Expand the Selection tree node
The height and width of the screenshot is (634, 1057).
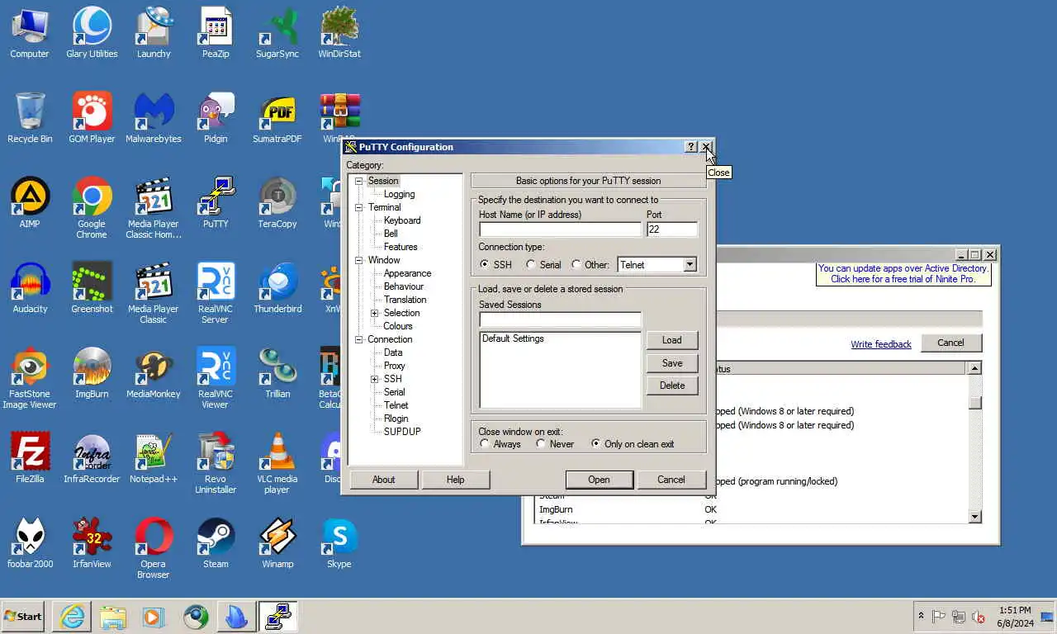[x=375, y=313]
